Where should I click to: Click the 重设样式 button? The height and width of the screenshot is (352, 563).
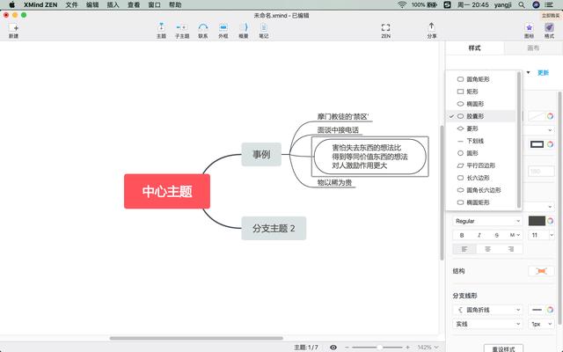coord(503,348)
